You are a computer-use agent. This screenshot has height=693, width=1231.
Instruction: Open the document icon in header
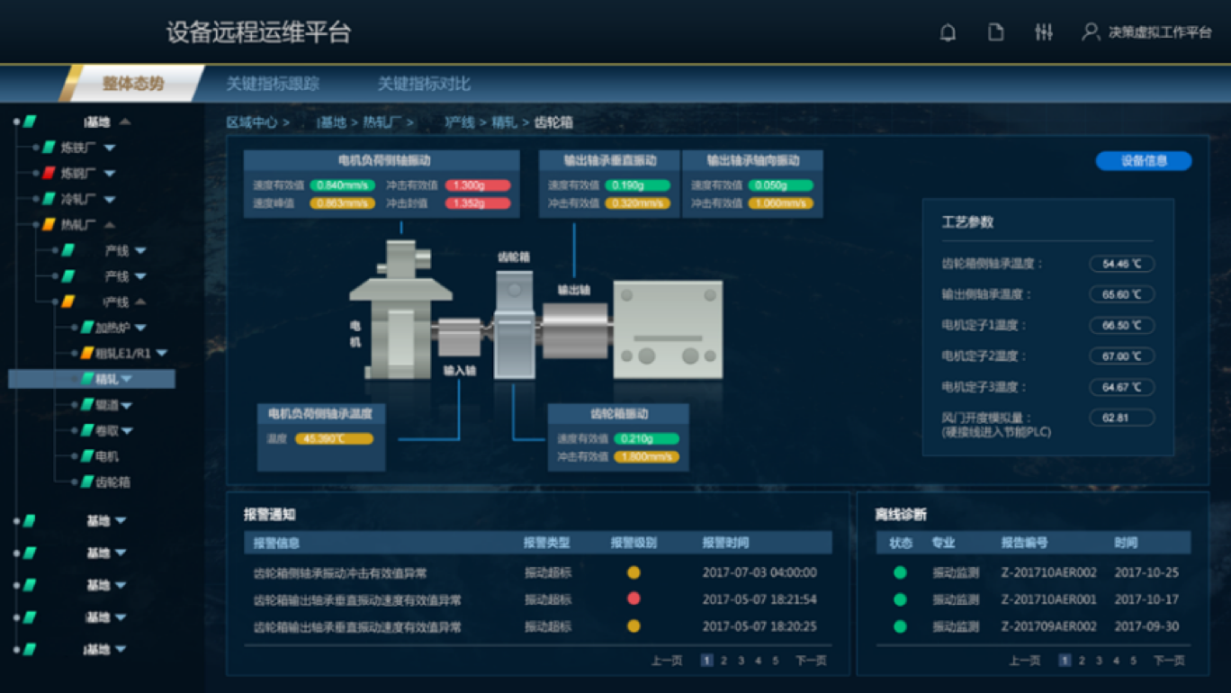coord(995,33)
